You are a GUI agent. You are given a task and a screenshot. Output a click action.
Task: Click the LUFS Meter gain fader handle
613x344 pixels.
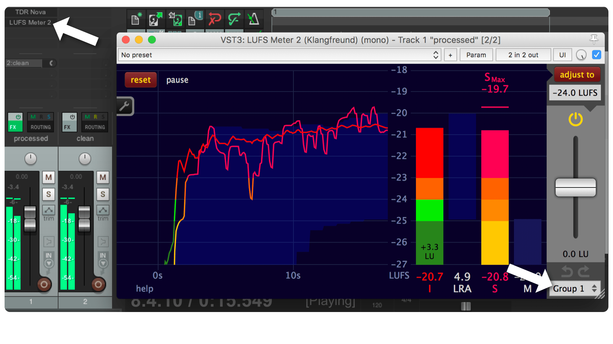575,187
